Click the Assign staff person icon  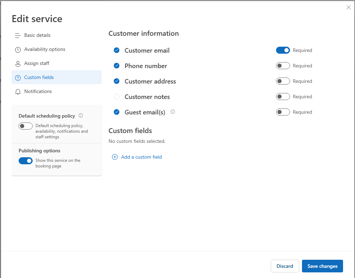[18, 64]
